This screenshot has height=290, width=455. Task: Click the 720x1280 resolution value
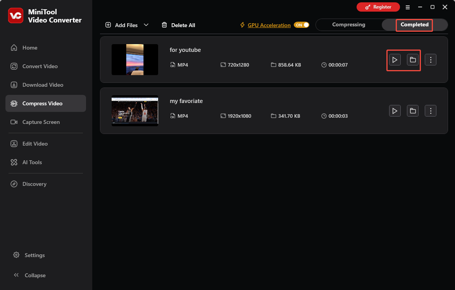pyautogui.click(x=238, y=65)
